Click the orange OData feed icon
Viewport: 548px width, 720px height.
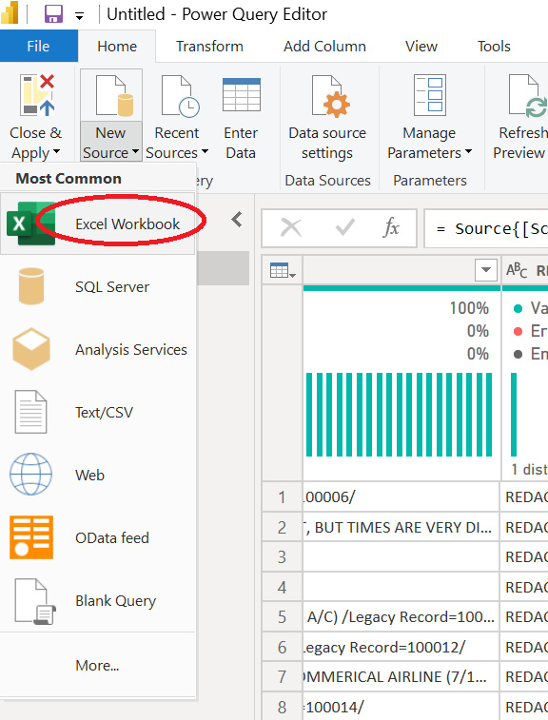[x=31, y=537]
